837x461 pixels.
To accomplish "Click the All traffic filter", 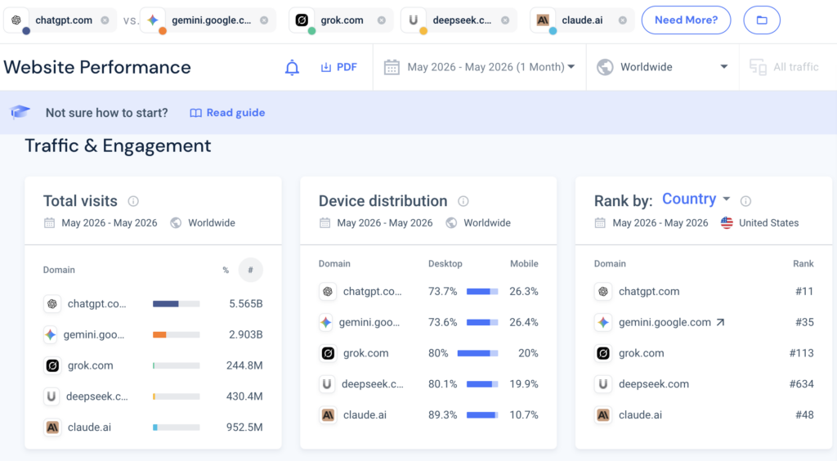I will (784, 67).
